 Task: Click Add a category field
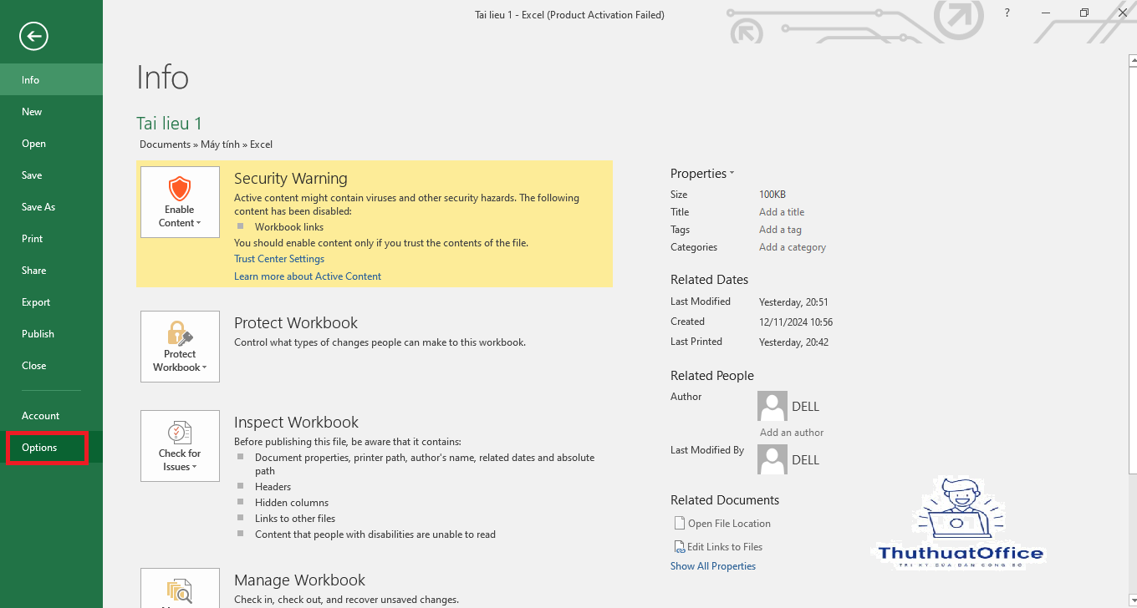(793, 247)
